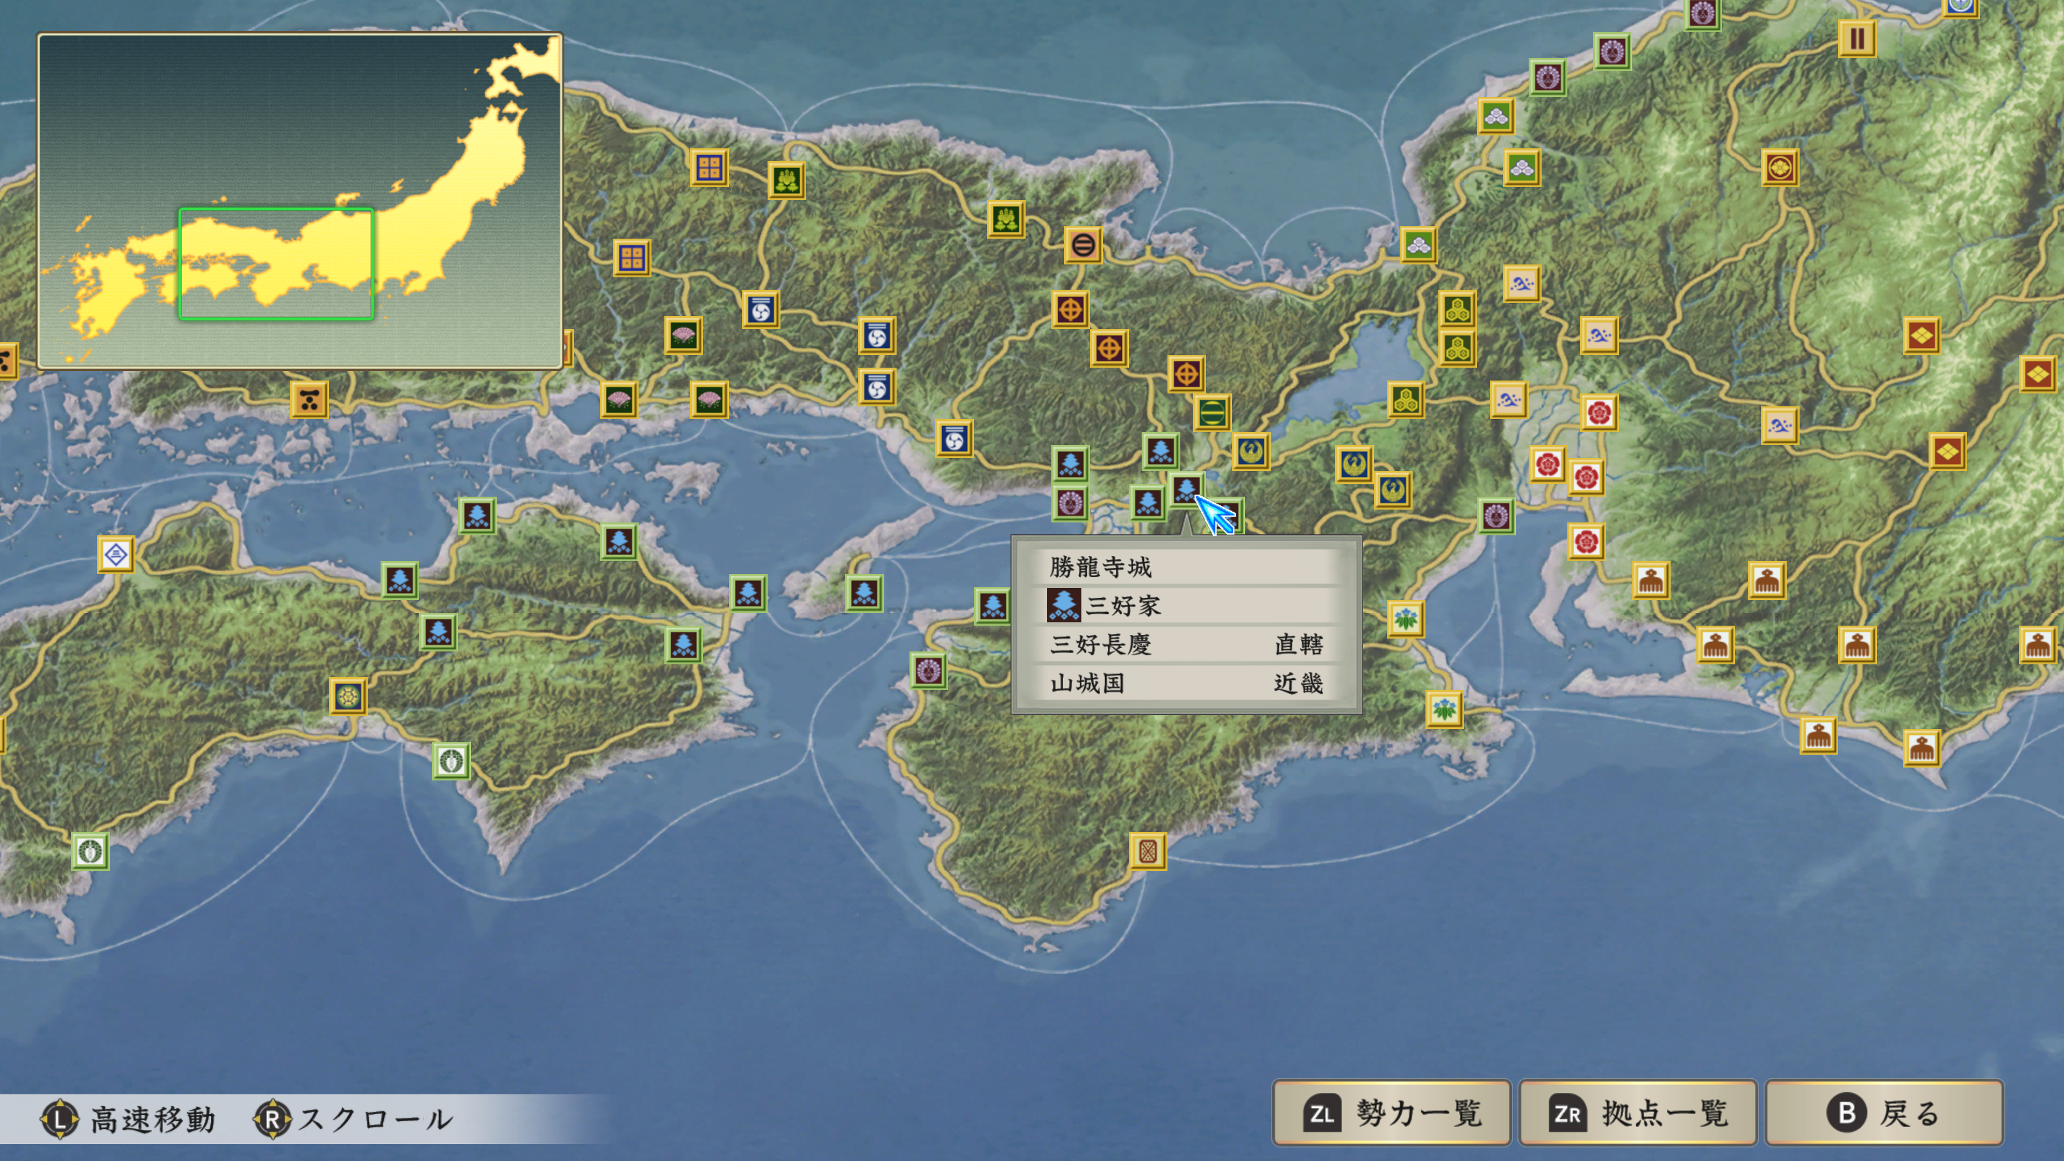The image size is (2064, 1161).
Task: Select the blue tomoe crest castle on the southern coast
Action: coord(954,438)
